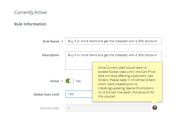Click the Rule Information section title
This screenshot has height=124, width=185.
click(30, 24)
